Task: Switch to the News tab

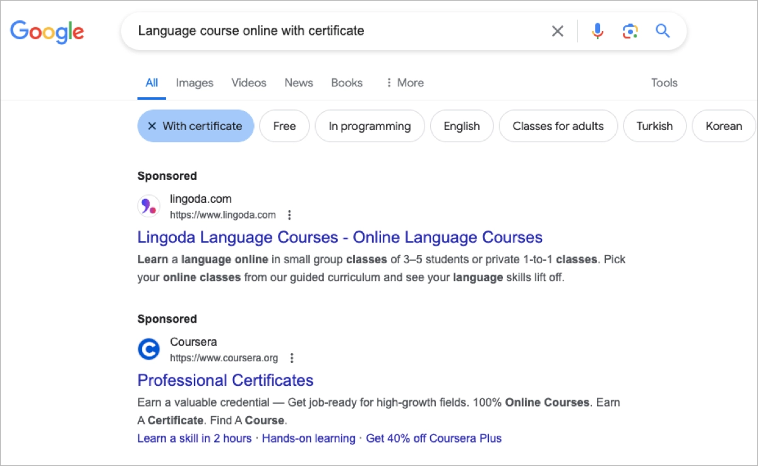Action: tap(298, 83)
